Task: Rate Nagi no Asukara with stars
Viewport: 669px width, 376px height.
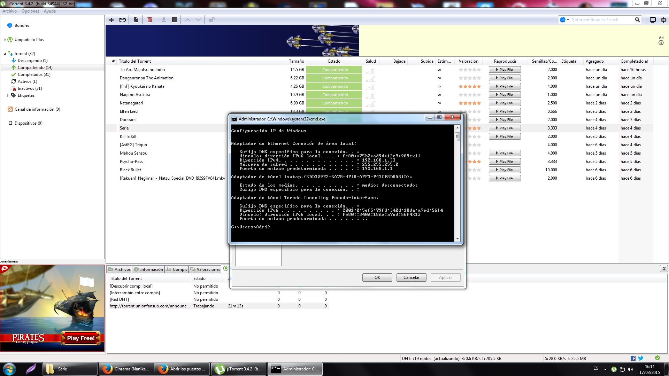Action: (470, 95)
